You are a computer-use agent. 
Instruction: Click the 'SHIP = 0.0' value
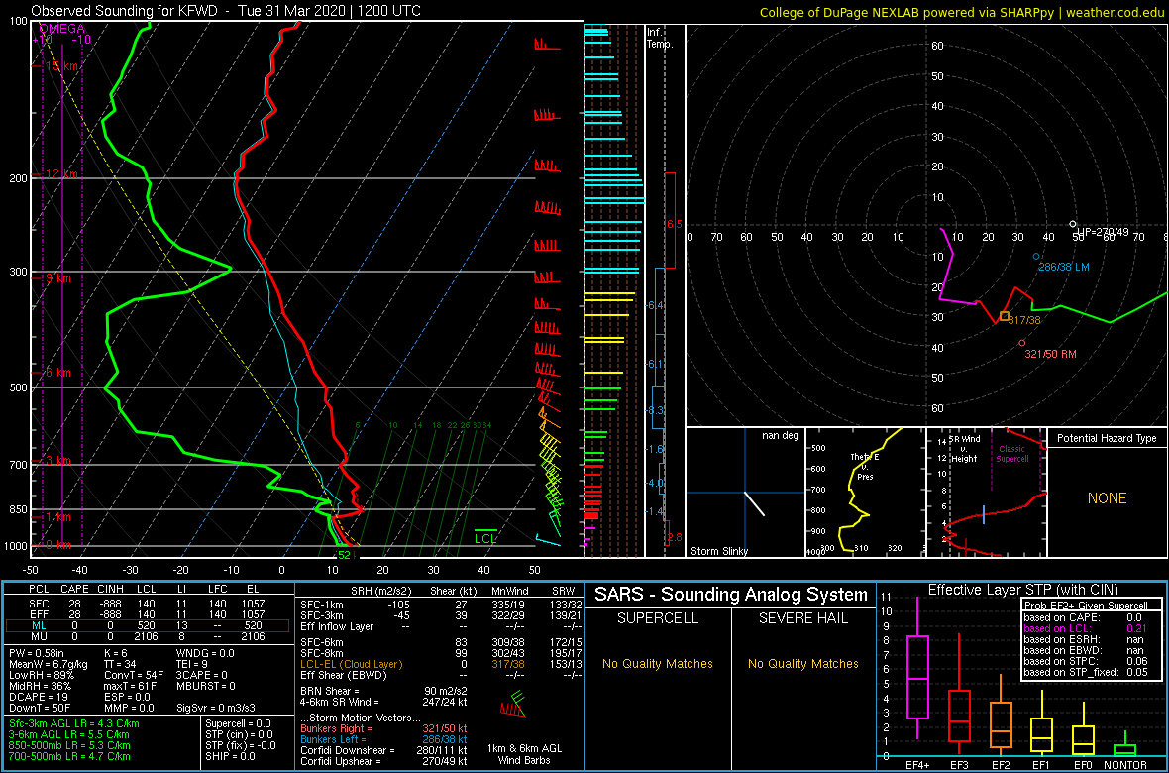pyautogui.click(x=231, y=756)
